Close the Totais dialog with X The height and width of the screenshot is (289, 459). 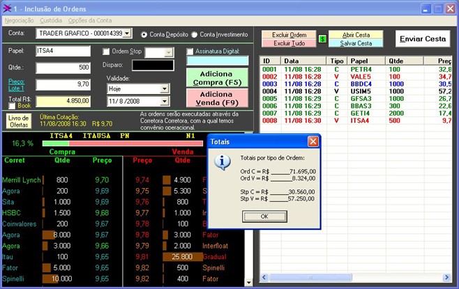coord(313,142)
